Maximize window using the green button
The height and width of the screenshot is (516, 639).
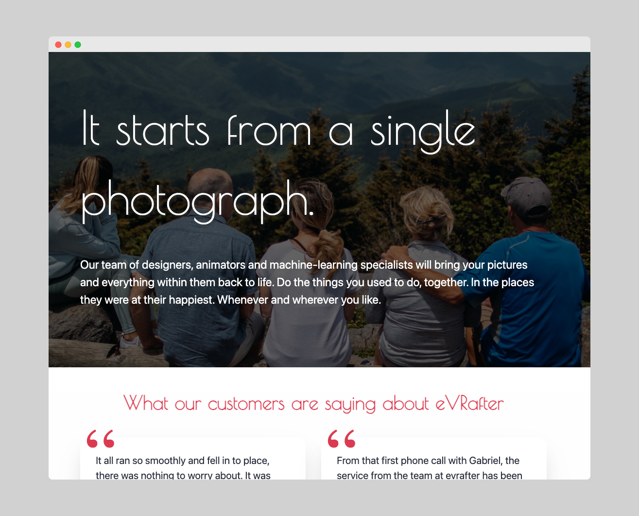point(78,45)
